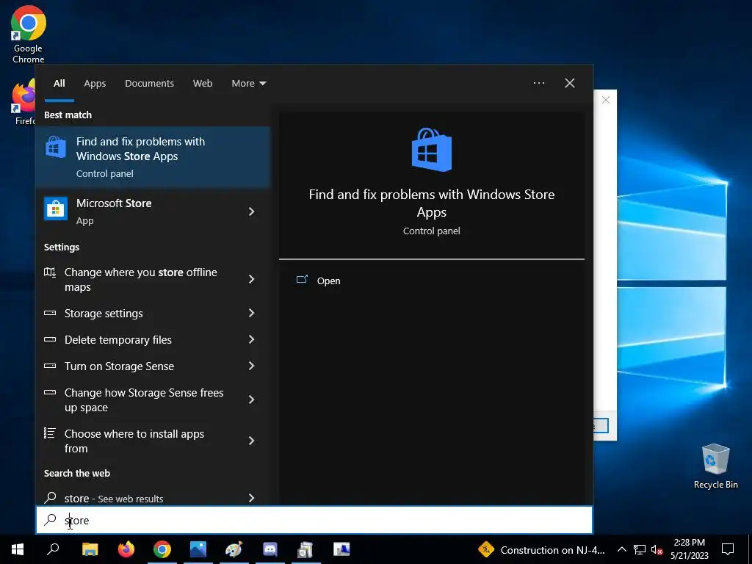Expand Change where you store offline maps chevron
The image size is (752, 564).
tap(251, 279)
